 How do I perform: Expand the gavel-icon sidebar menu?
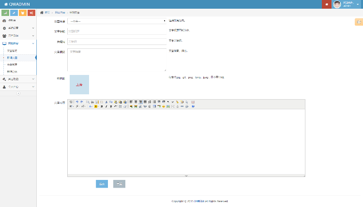coord(18,79)
